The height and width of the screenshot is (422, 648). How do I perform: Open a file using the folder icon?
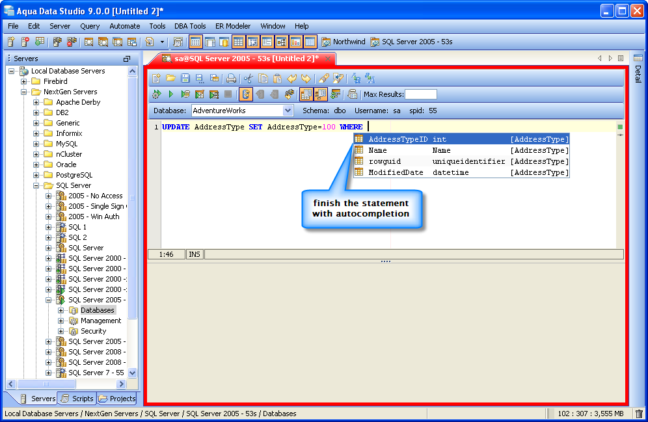(170, 79)
